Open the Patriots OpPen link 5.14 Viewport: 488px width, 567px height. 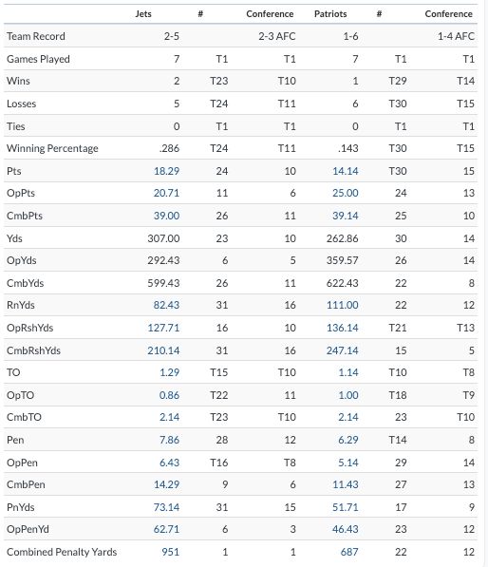tap(348, 463)
